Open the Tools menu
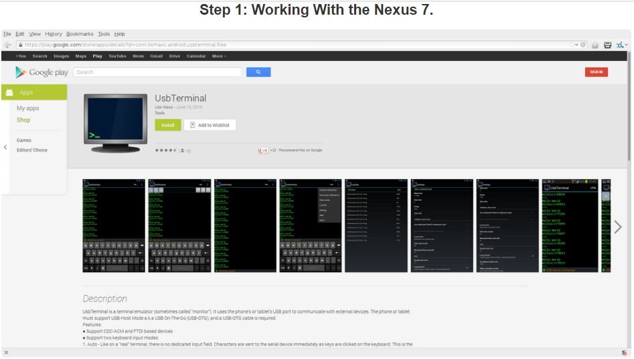 pos(104,34)
